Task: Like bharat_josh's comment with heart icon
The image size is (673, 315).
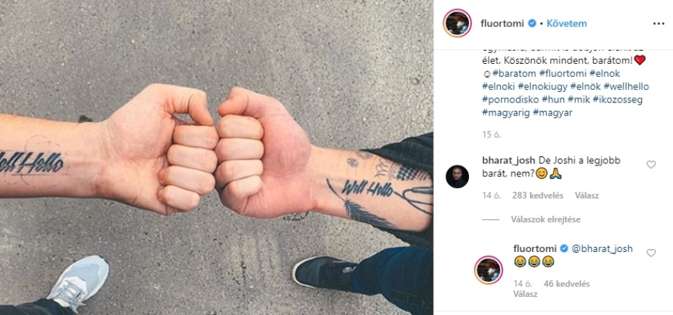Action: point(651,164)
